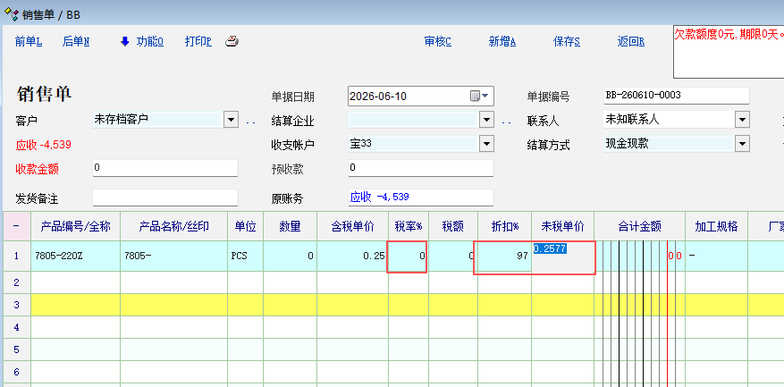Click the highlighted 0.2577 未税单价 cell
The height and width of the screenshot is (387, 784).
(x=562, y=256)
